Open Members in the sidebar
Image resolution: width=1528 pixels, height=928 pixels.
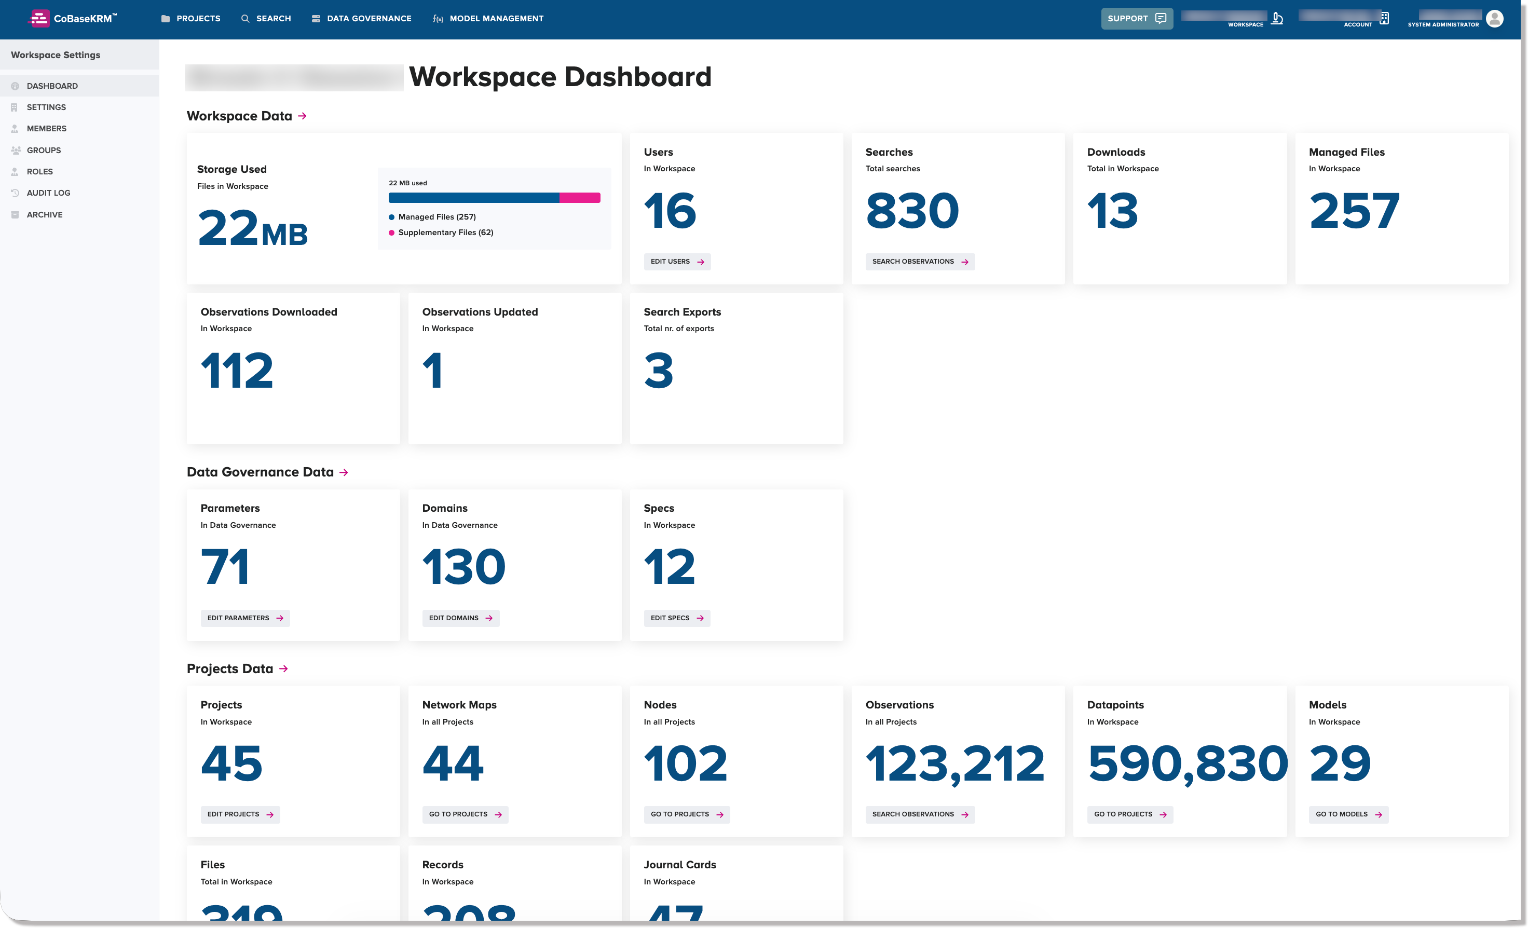pos(79,128)
